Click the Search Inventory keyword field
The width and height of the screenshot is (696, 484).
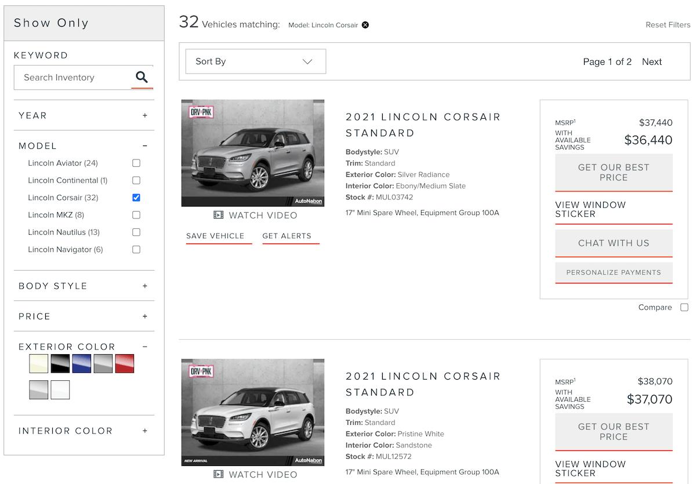pos(73,77)
